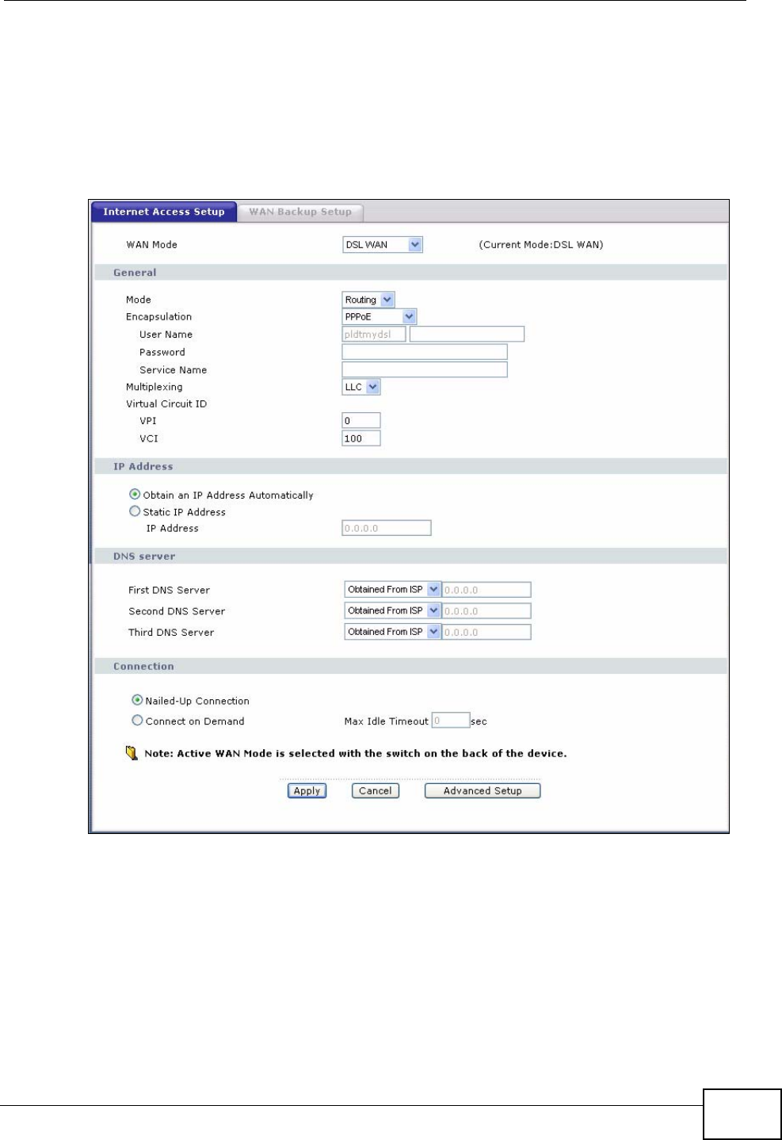Click the Cancel button
Screen dimensions: 782x1140
(376, 790)
